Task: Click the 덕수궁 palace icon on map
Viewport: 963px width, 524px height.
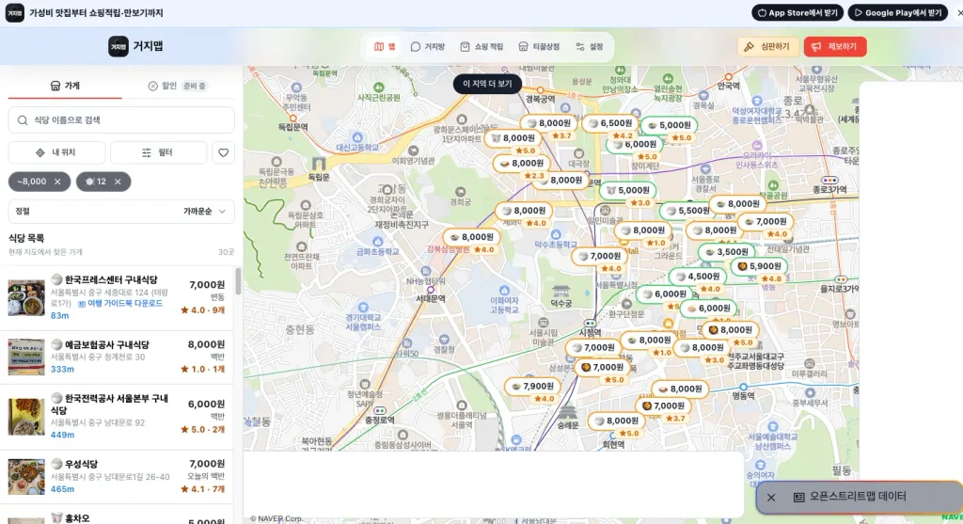Action: 560,291
